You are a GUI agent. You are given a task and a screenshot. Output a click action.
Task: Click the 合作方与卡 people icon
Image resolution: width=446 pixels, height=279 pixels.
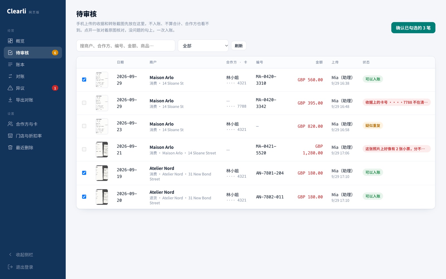coord(10,124)
